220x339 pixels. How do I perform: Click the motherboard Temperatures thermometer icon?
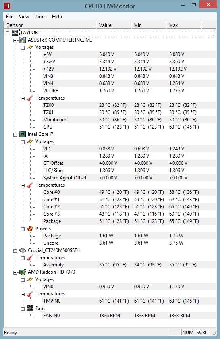point(30,98)
